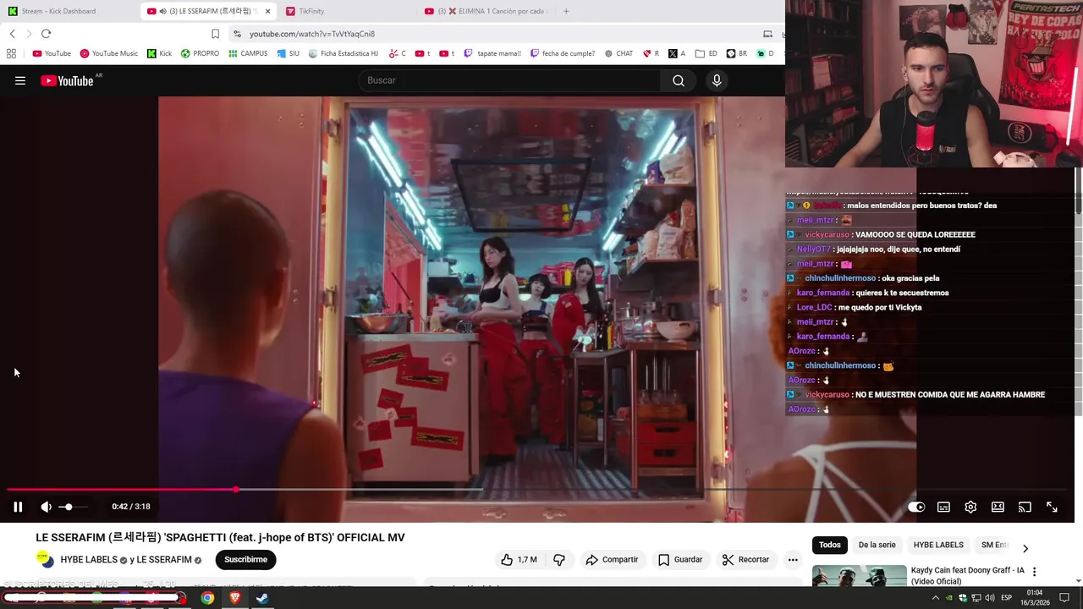Pause the video with the pause button
This screenshot has height=609, width=1083.
[x=17, y=507]
